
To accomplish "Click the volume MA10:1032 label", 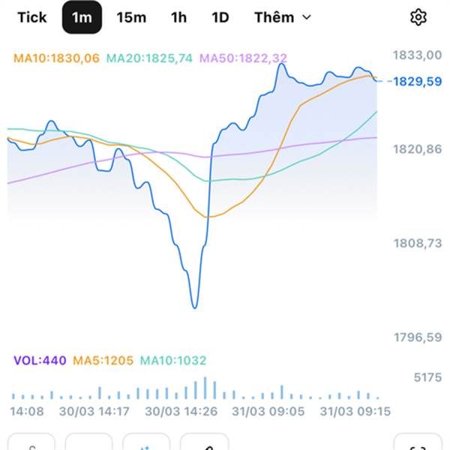I will click(173, 361).
